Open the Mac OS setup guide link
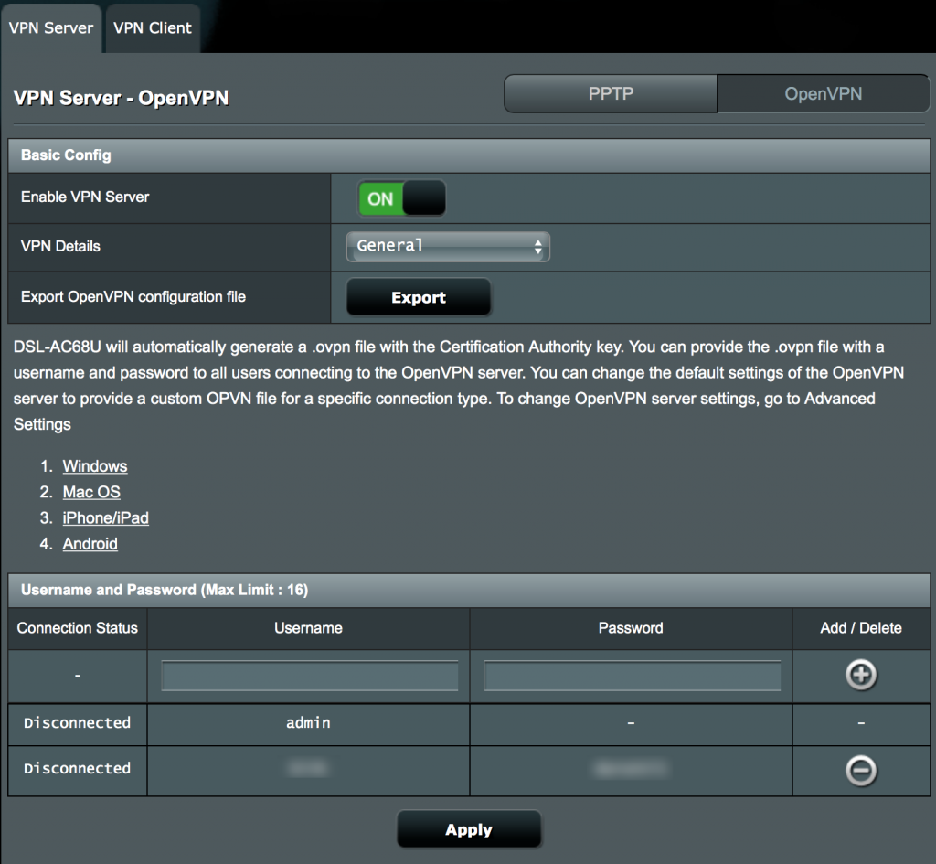Viewport: 936px width, 864px height. click(91, 492)
